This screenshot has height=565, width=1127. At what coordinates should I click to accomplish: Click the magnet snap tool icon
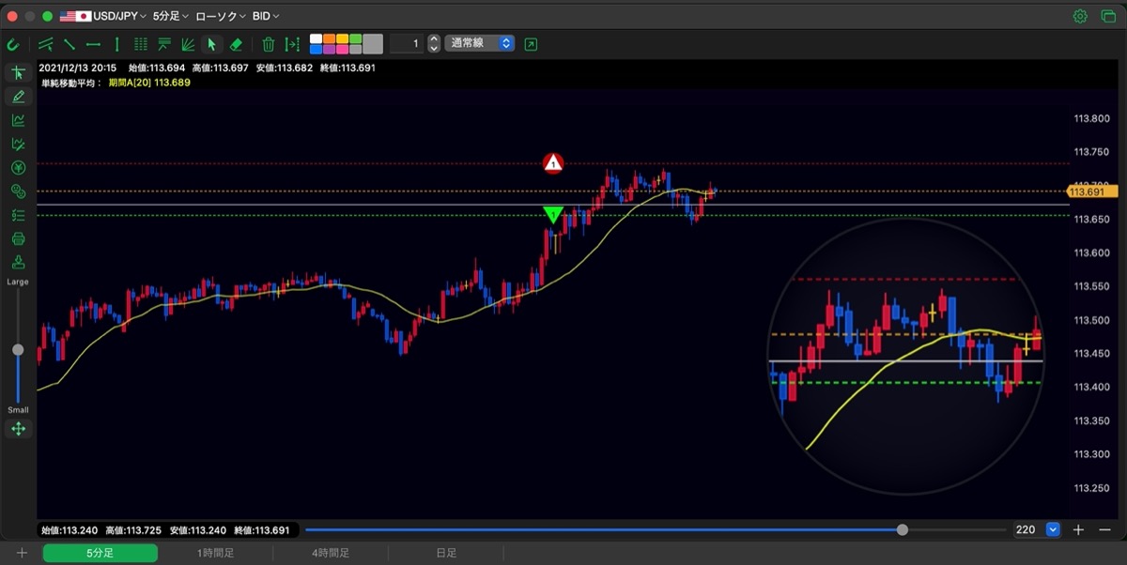(x=13, y=43)
